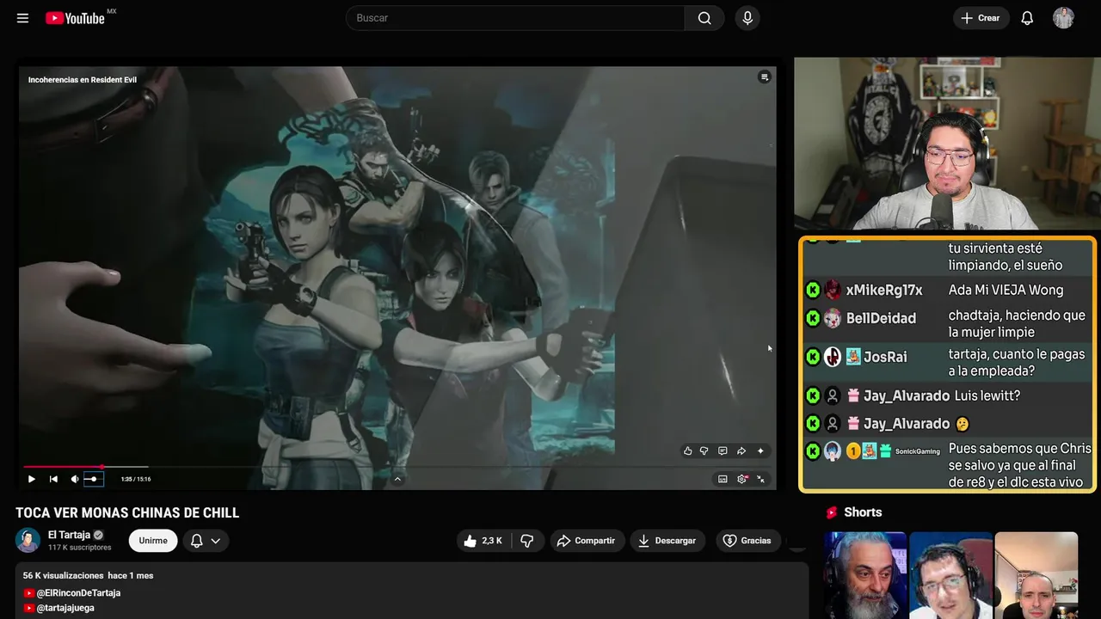Open the player settings gear
Image resolution: width=1101 pixels, height=619 pixels.
point(741,479)
